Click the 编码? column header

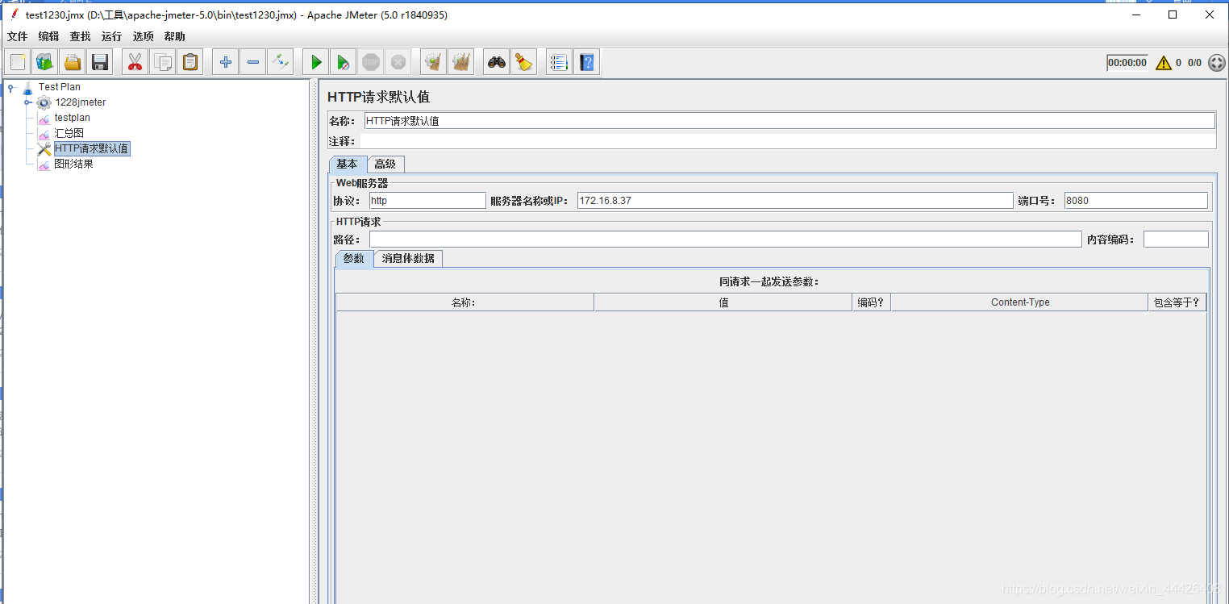(x=872, y=302)
